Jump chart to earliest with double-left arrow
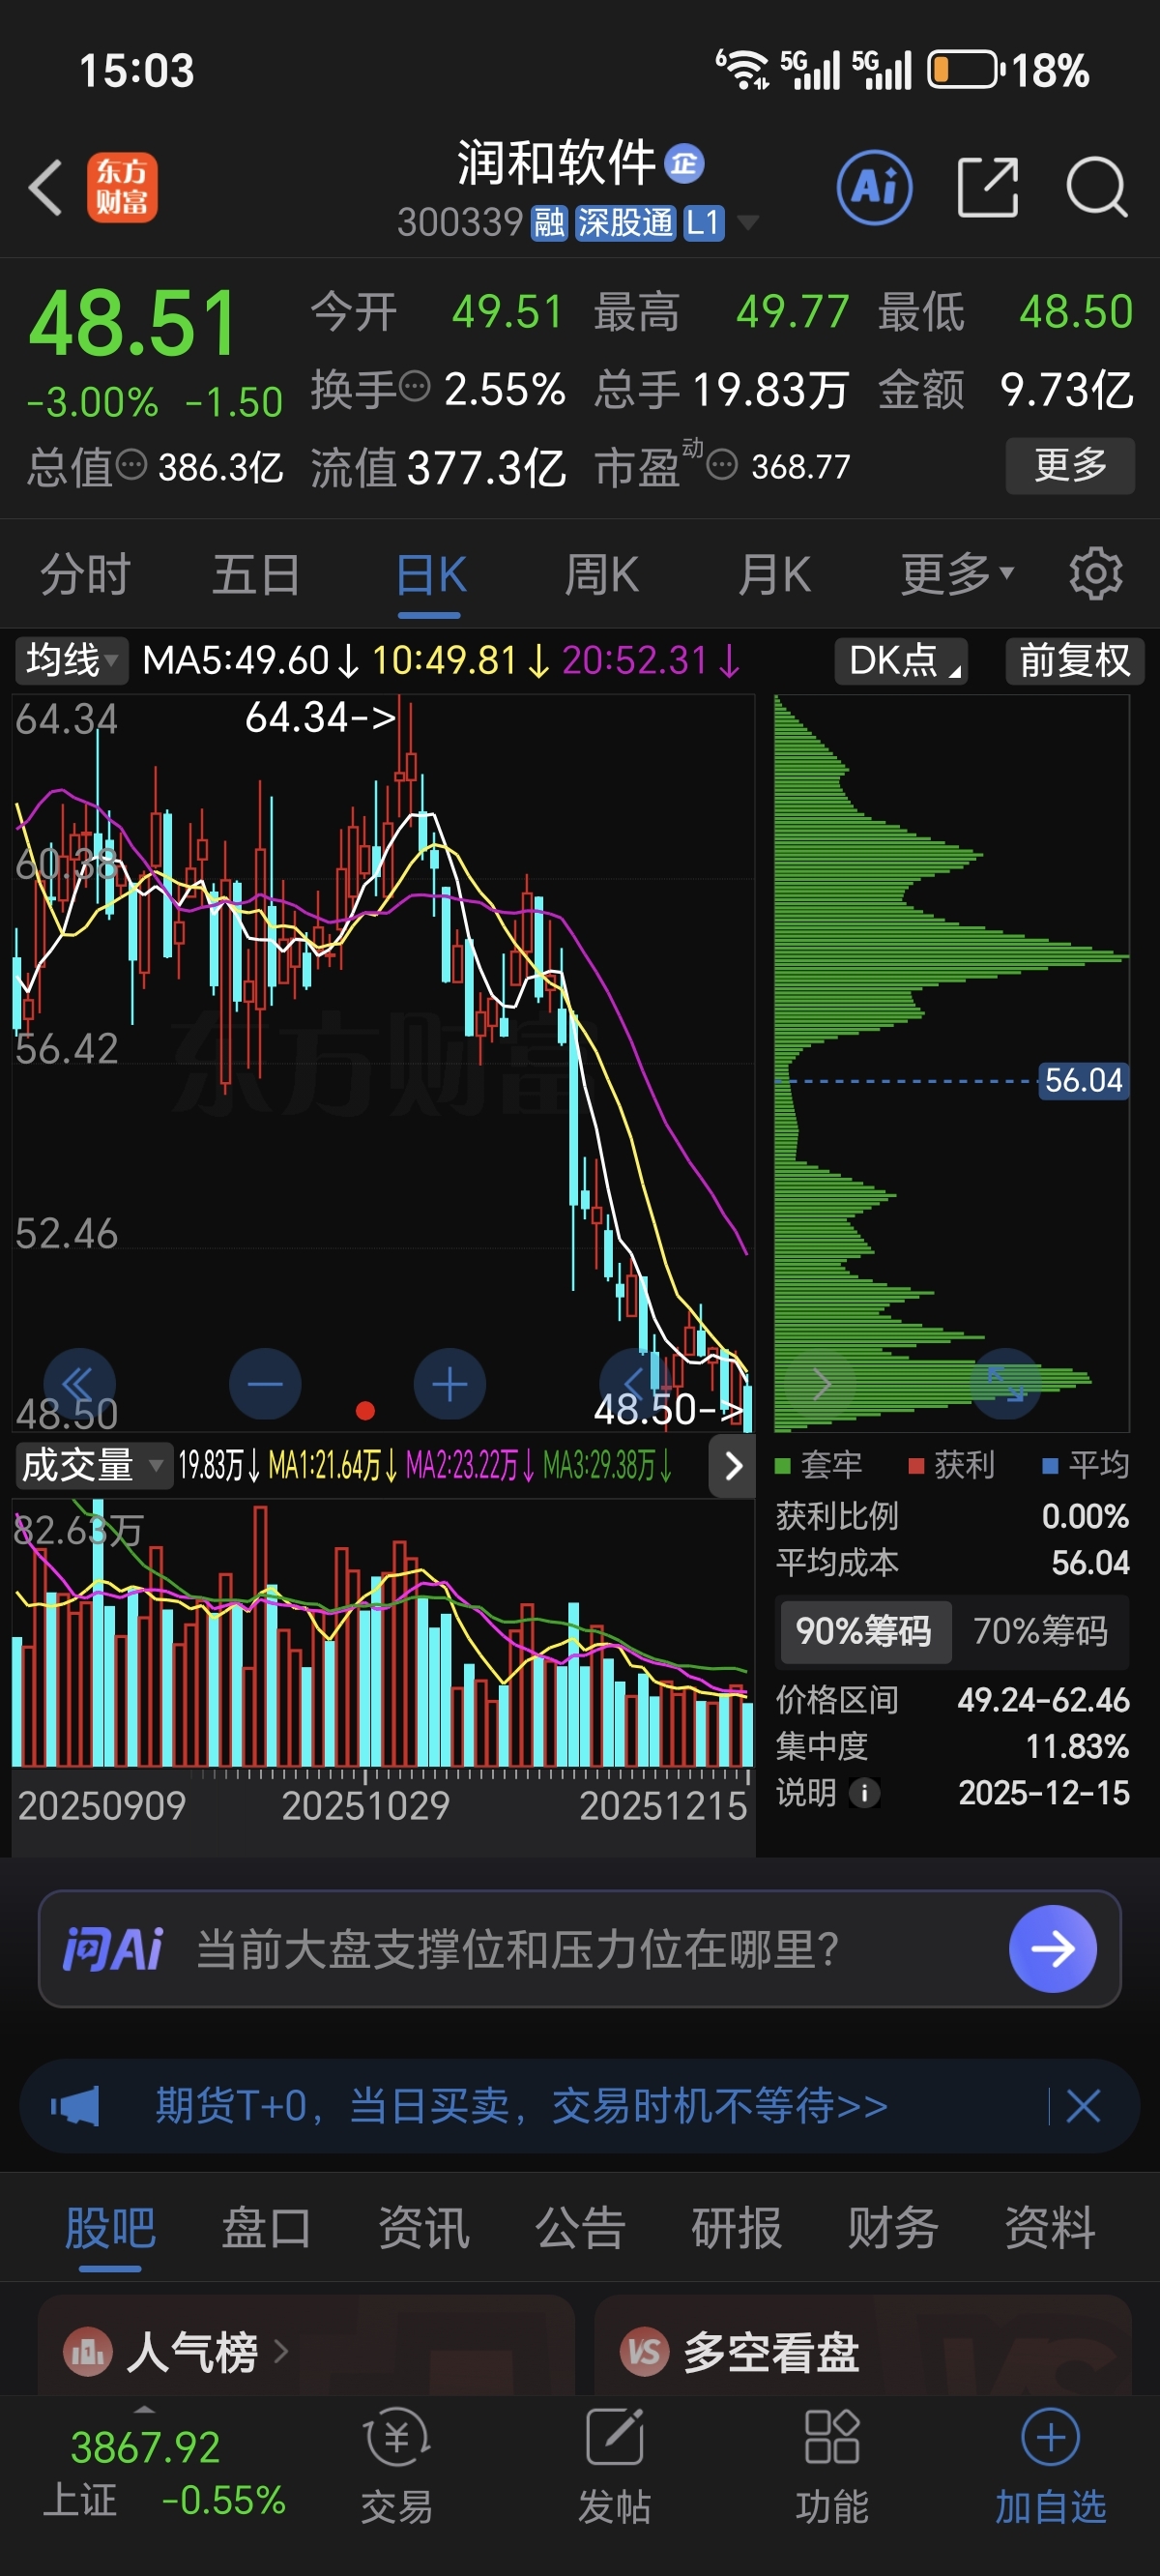The height and width of the screenshot is (2576, 1160). pos(78,1385)
